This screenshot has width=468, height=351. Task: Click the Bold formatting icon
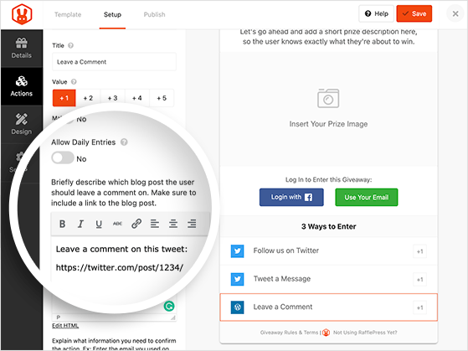click(x=62, y=224)
